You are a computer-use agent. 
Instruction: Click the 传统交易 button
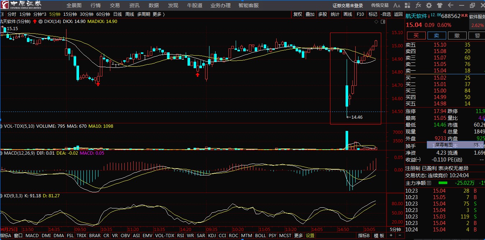pos(380,5)
